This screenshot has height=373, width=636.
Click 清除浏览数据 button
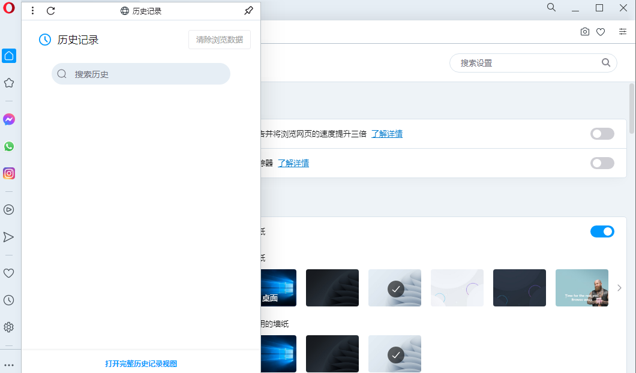click(x=219, y=40)
